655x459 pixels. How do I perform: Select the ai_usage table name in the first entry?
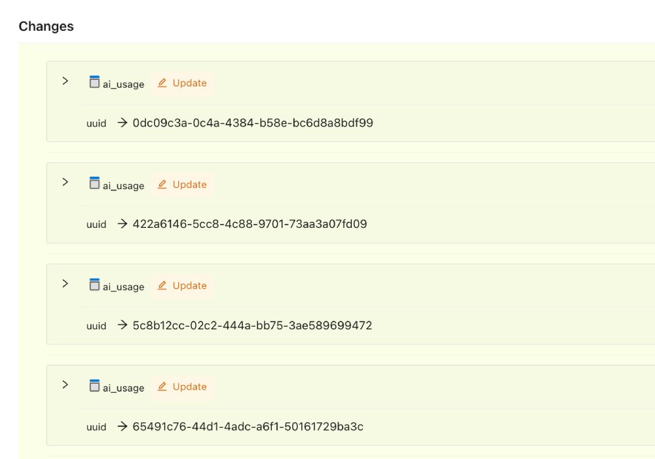coord(123,84)
